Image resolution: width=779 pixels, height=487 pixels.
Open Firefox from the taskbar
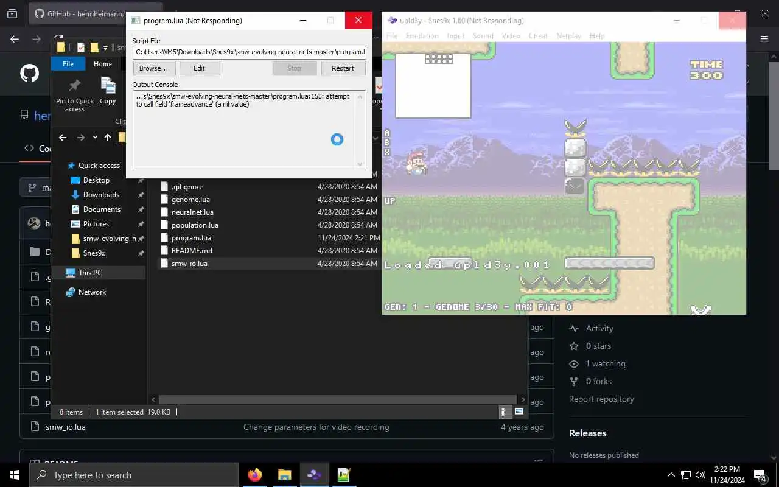pos(255,475)
